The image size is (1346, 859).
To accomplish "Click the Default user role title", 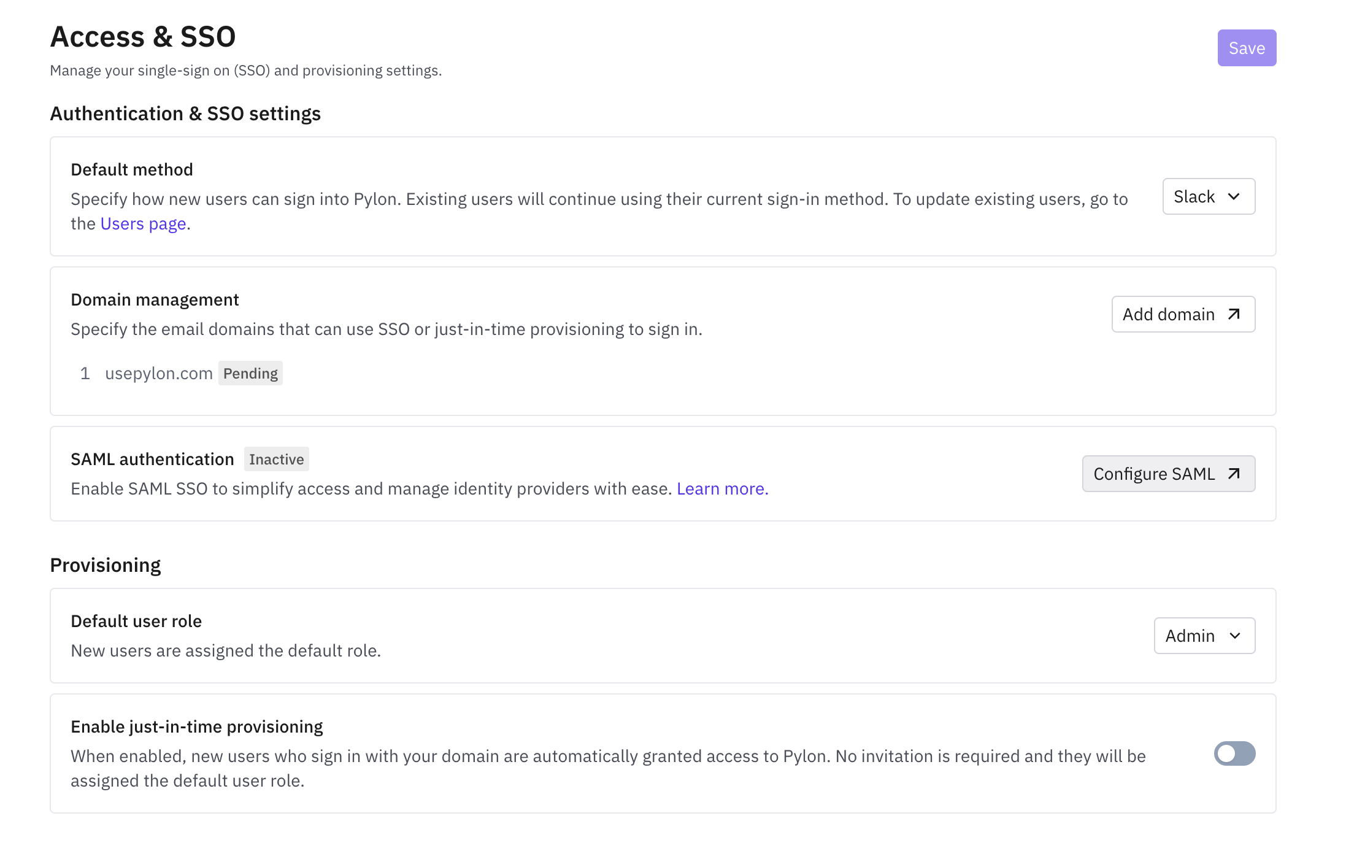I will point(136,621).
